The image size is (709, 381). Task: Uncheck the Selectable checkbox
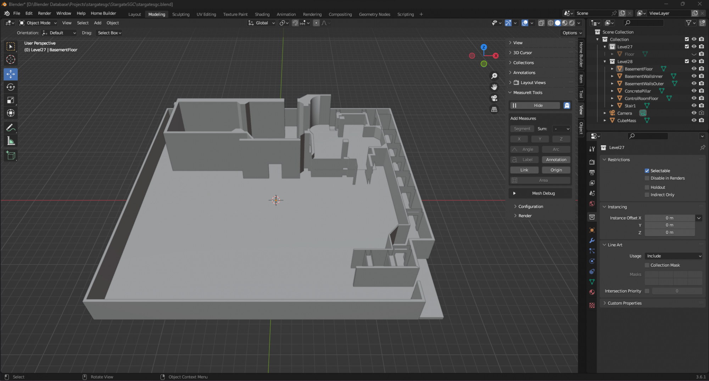click(x=647, y=171)
